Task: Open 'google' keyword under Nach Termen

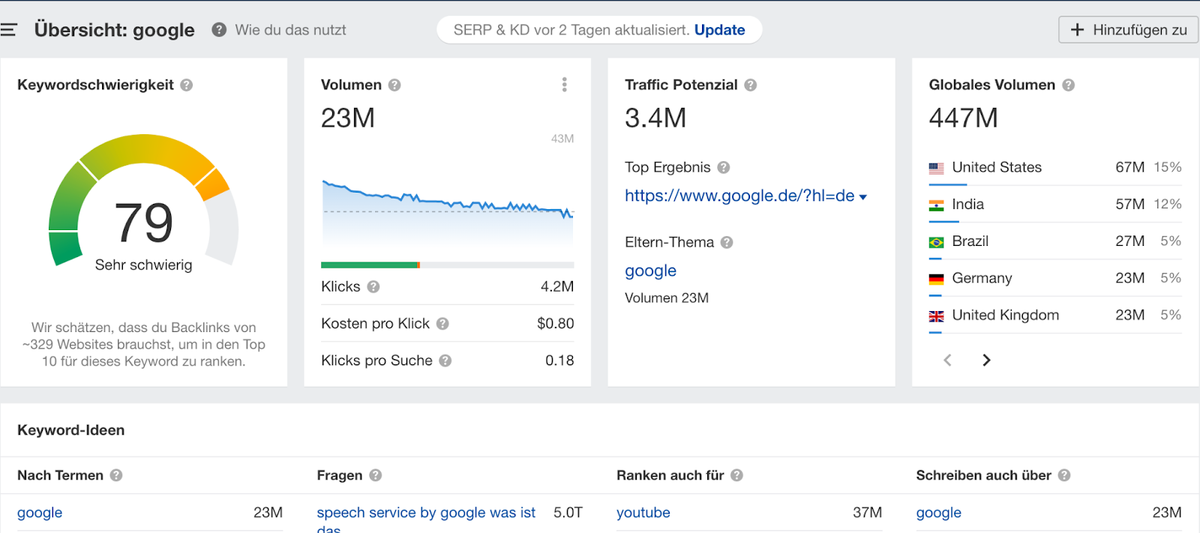Action: (40, 513)
